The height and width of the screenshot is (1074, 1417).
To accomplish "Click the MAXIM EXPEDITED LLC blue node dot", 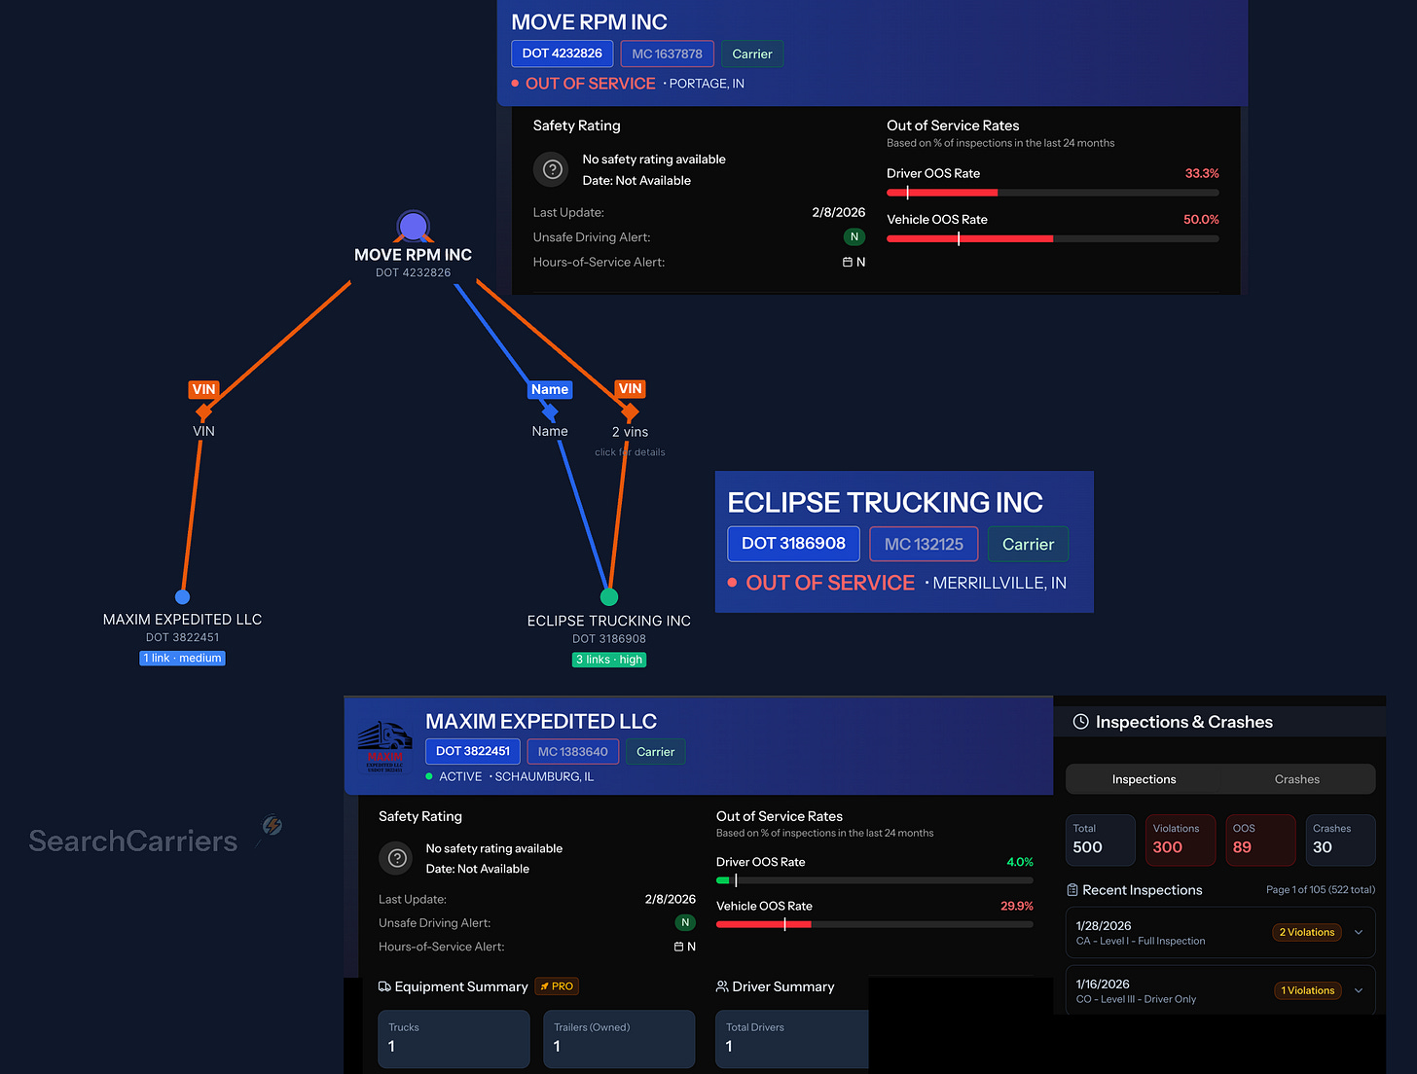I will [x=182, y=596].
